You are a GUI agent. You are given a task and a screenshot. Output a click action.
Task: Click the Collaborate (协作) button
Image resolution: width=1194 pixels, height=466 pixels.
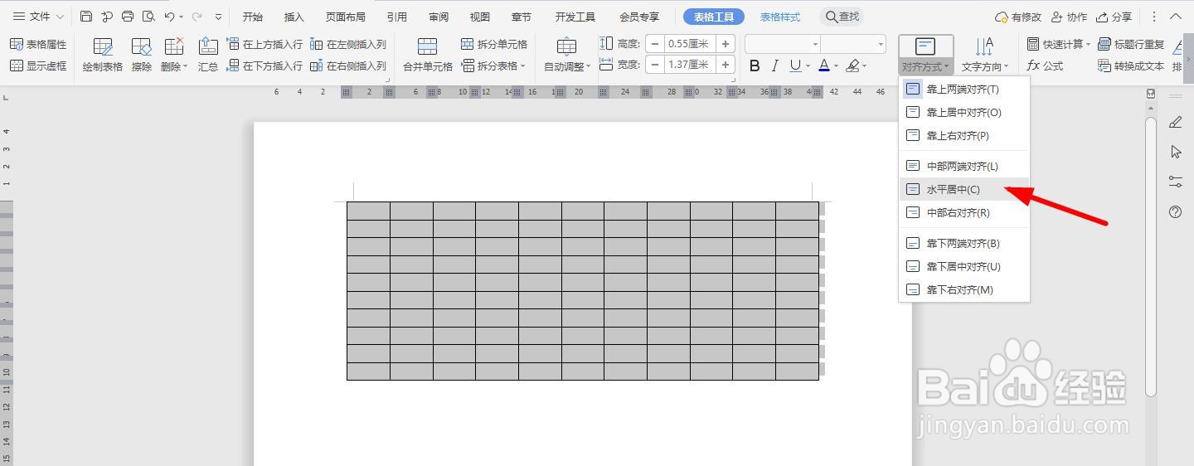[x=1069, y=17]
